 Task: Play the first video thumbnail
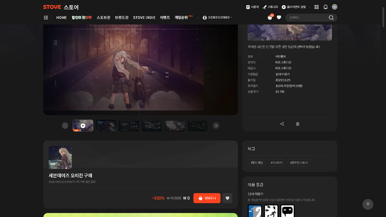tap(83, 126)
